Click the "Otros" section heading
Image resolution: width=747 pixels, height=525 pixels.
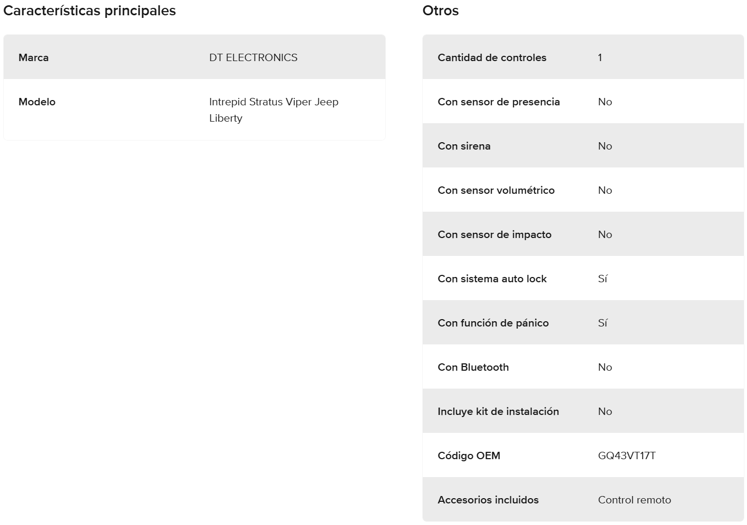[x=440, y=11]
